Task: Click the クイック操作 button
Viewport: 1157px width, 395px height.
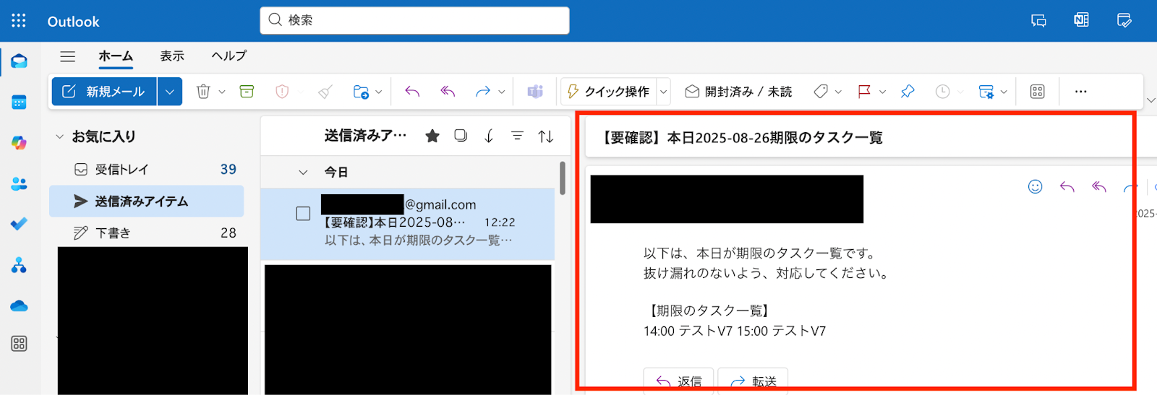Action: [609, 92]
